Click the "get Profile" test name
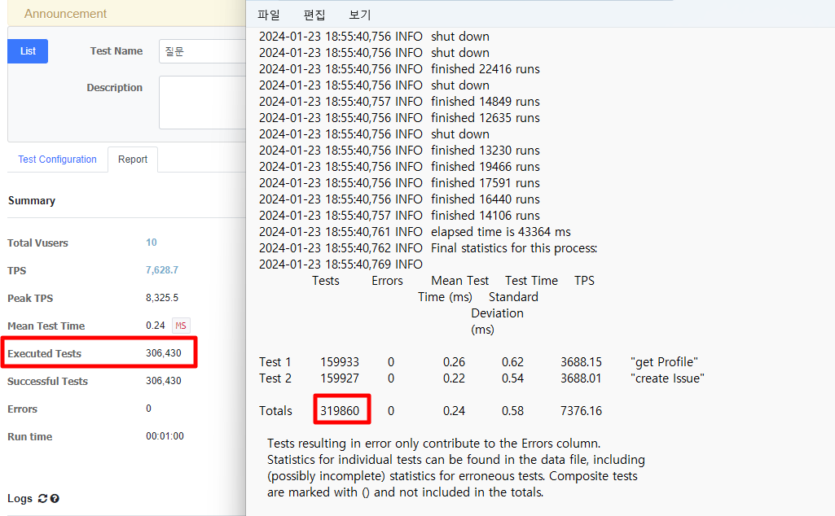This screenshot has width=835, height=516. click(x=664, y=362)
